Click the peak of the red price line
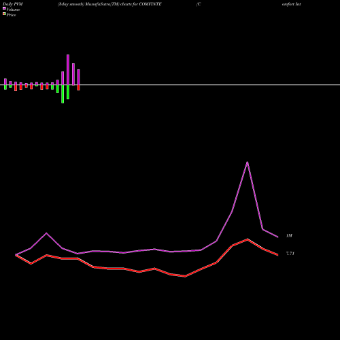Image resolution: width=340 pixels, height=340 pixels. (x=248, y=239)
